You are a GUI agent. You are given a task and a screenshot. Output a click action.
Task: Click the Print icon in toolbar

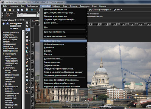point(27,10)
